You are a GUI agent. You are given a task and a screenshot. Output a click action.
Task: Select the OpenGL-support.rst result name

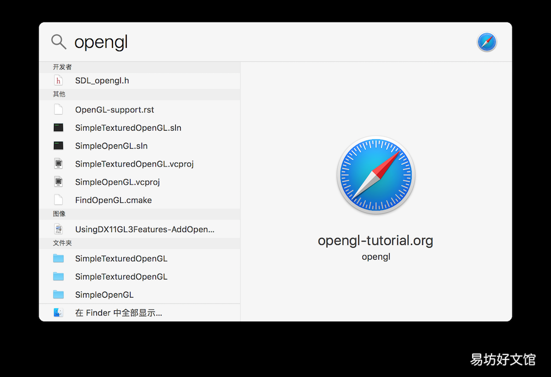coord(115,110)
